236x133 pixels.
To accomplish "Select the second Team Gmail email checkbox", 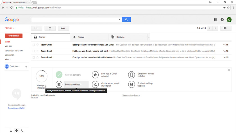I will tap(33, 51).
